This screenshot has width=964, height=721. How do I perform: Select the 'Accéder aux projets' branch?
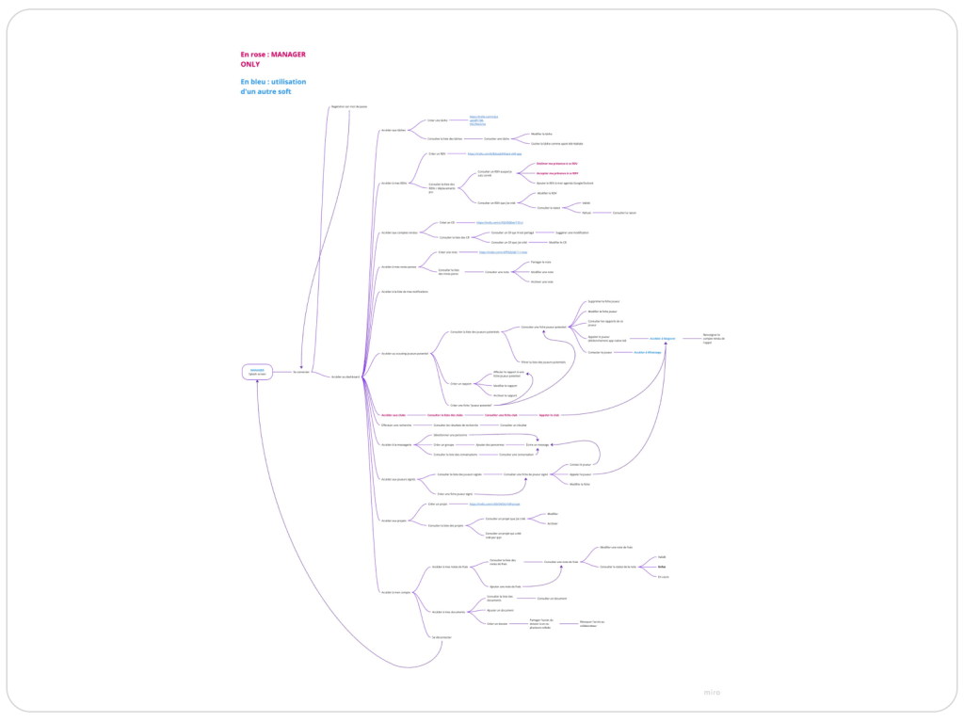coord(394,520)
